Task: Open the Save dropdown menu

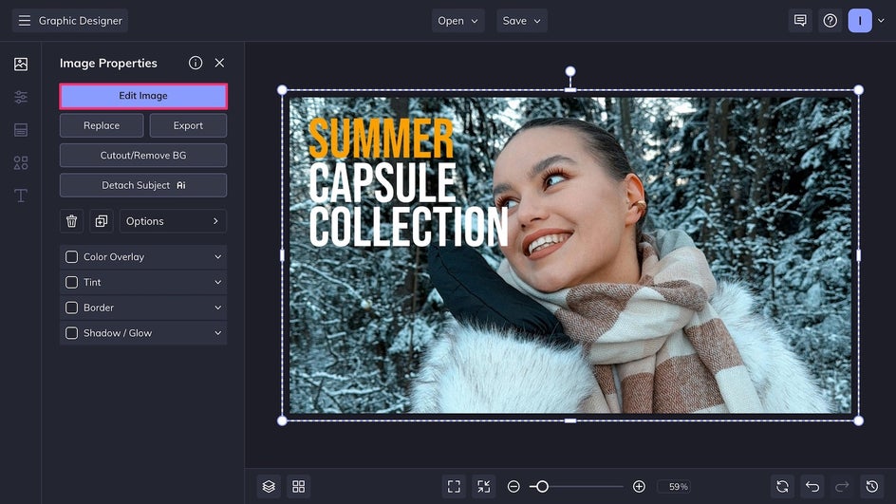Action: click(x=522, y=21)
